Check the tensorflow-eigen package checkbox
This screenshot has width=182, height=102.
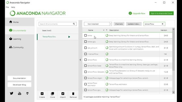tap(86, 78)
